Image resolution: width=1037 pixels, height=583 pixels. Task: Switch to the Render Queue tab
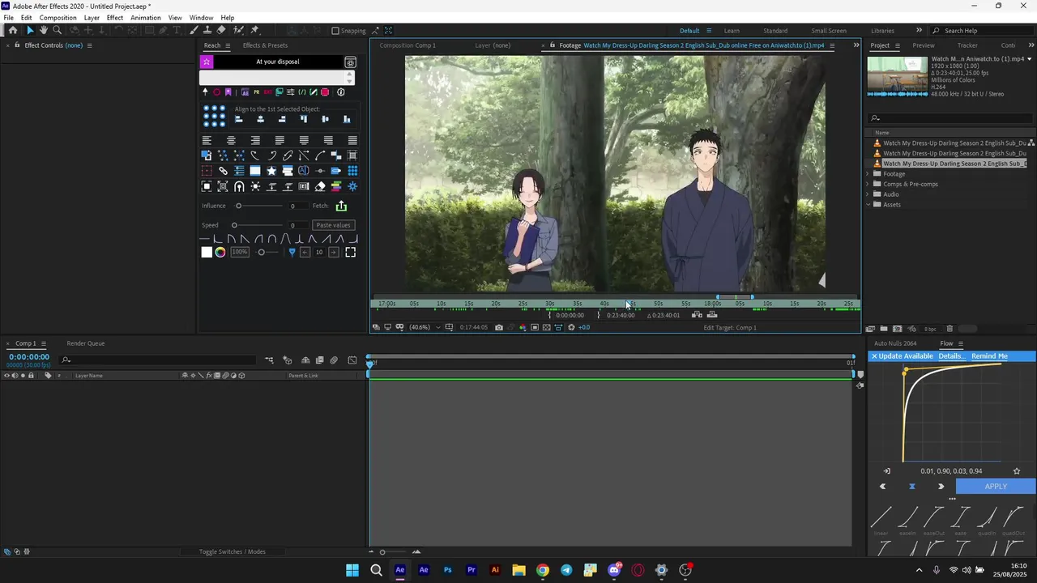click(85, 343)
